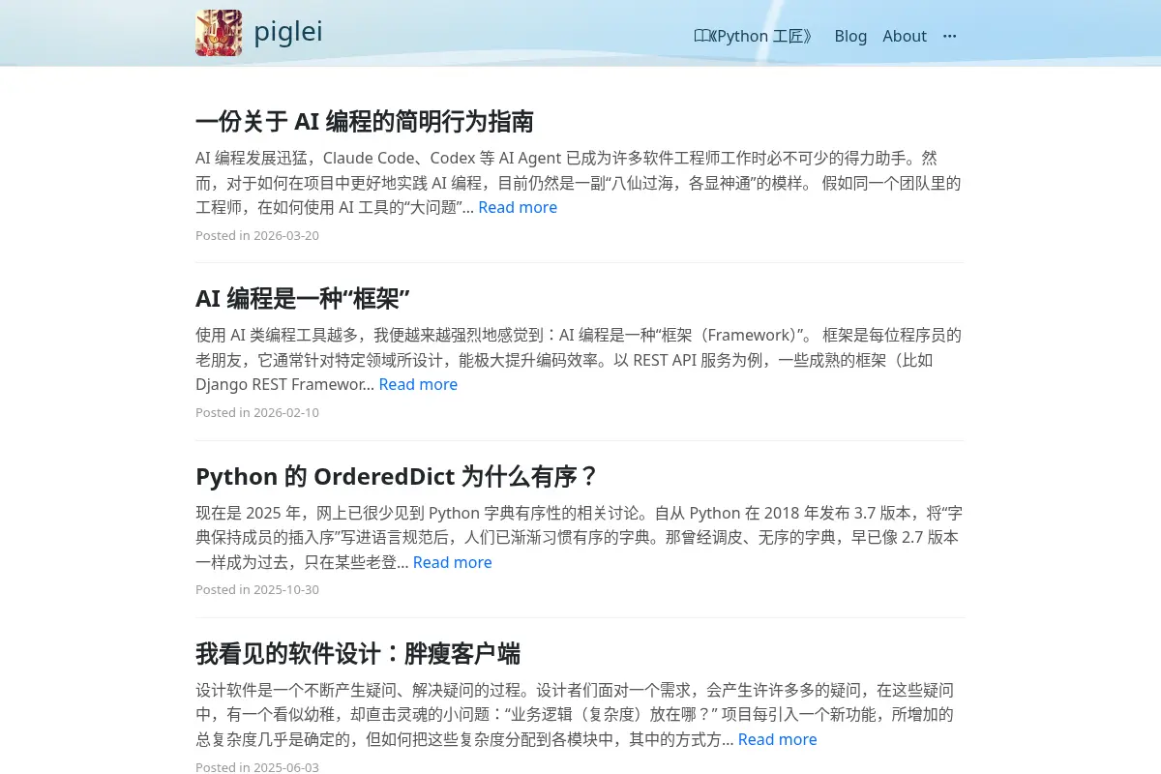
Task: Open post Python 的 OrderedDict 为什么有序？
Action: click(x=398, y=476)
